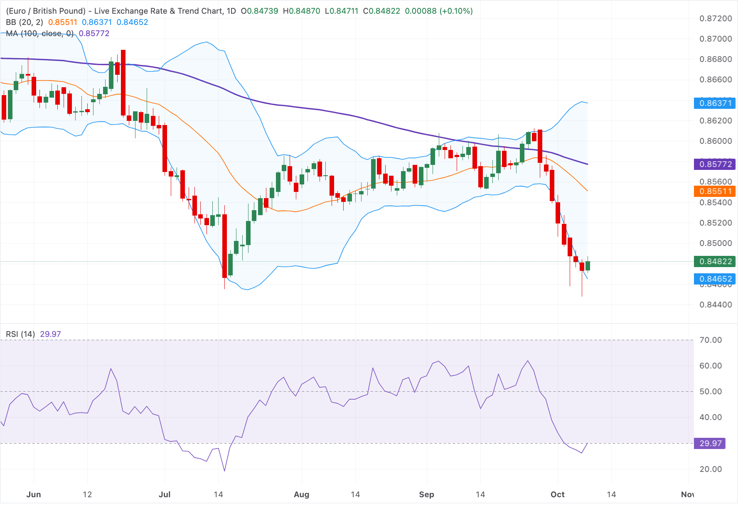738x508 pixels.
Task: Click the close price C0.84822 in header
Action: (381, 11)
